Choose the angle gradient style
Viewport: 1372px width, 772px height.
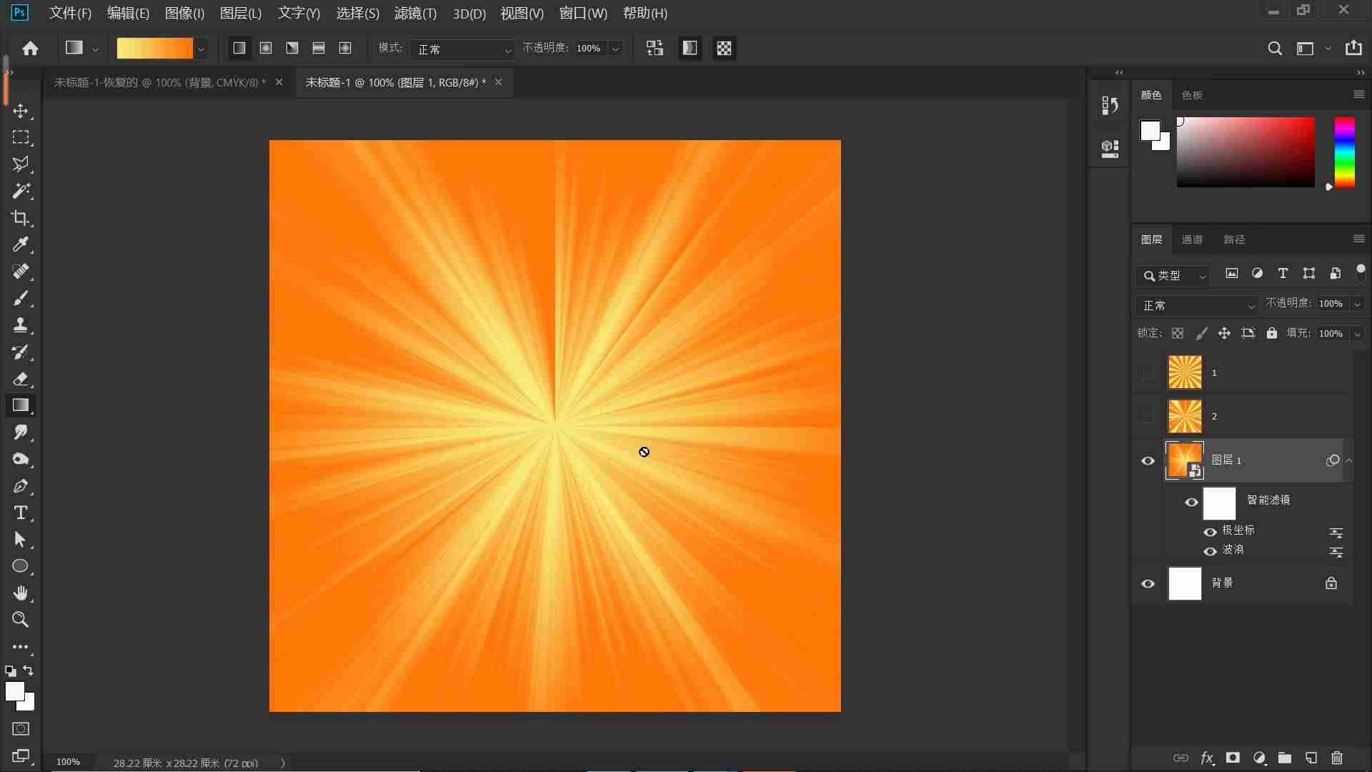tap(292, 48)
